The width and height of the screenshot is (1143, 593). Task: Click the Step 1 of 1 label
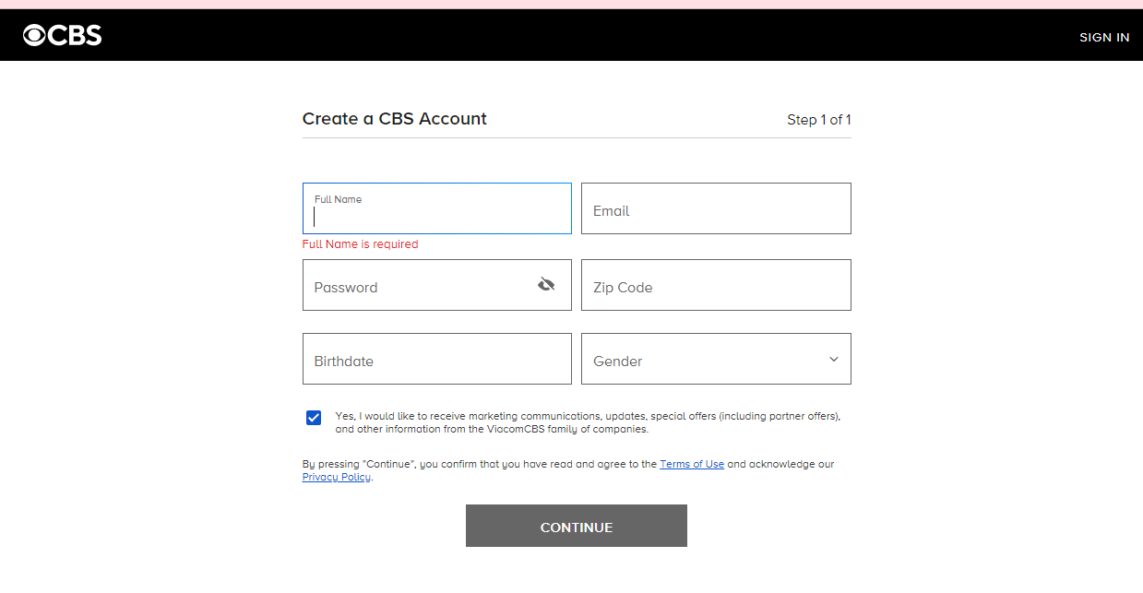pyautogui.click(x=818, y=119)
